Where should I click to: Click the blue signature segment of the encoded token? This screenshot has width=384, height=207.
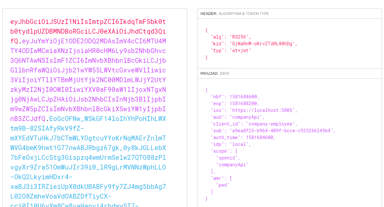click(x=88, y=148)
